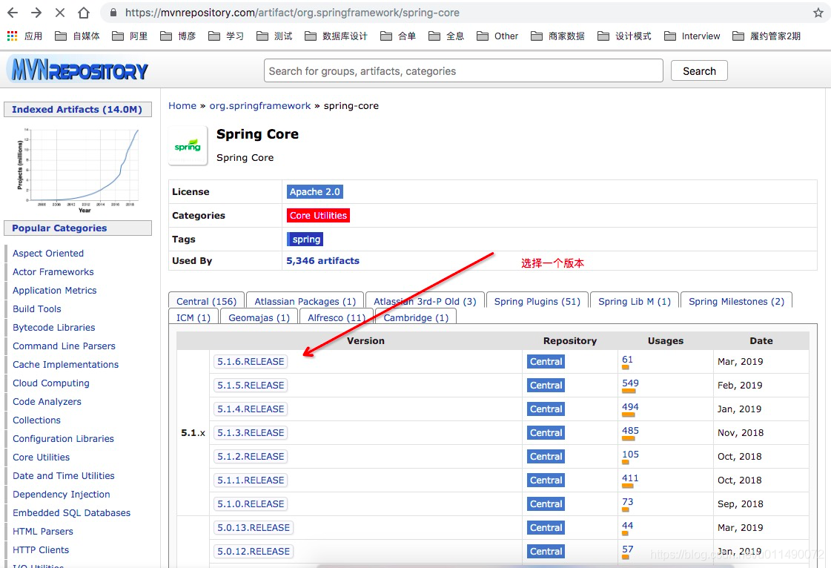Stop page loading with X icon
Image resolution: width=831 pixels, height=568 pixels.
click(x=60, y=13)
